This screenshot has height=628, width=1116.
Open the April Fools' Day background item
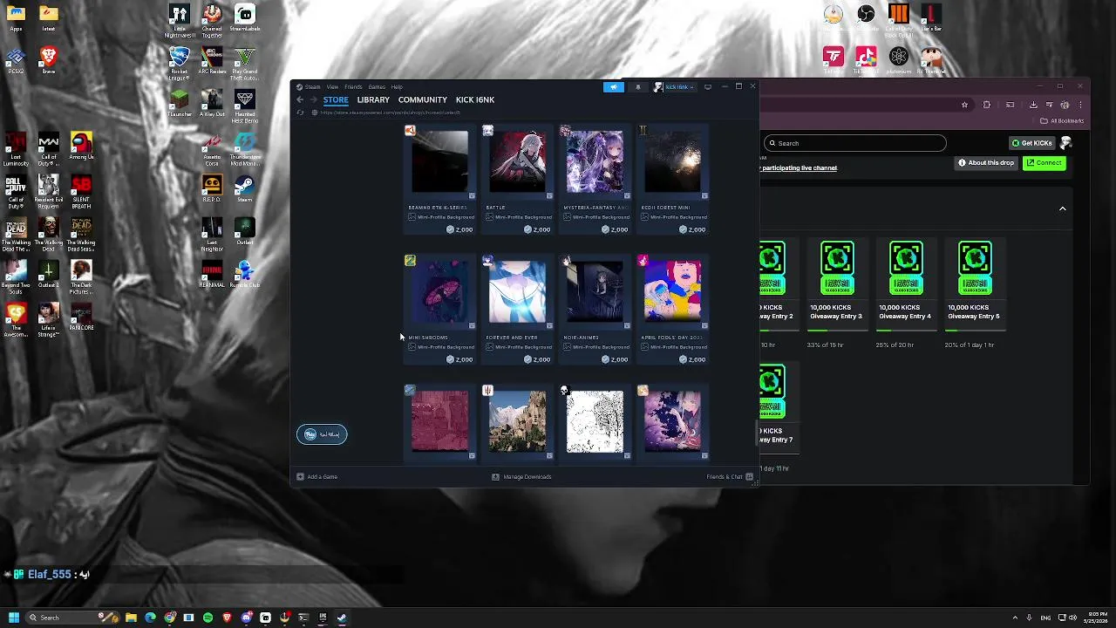point(672,309)
